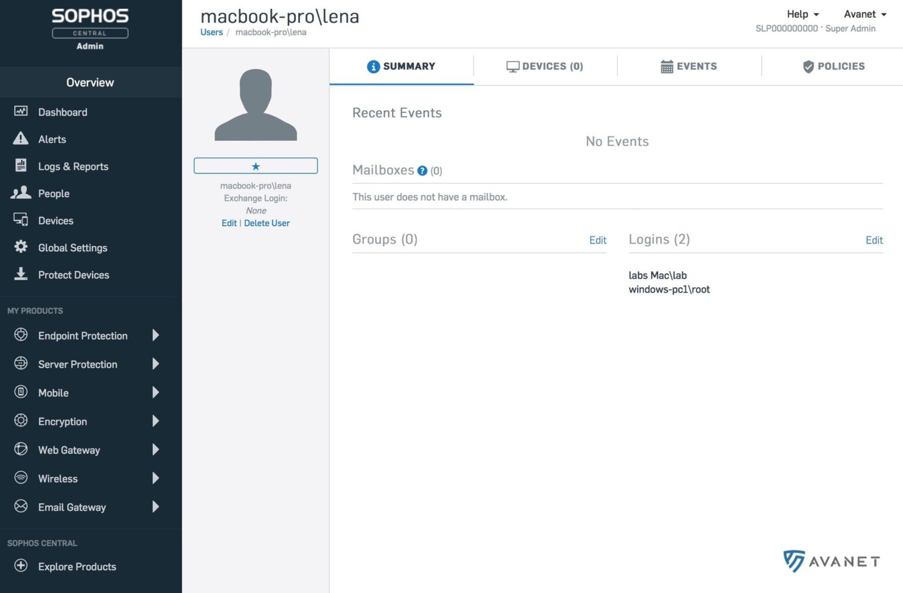Open the Policies tab

click(x=833, y=66)
